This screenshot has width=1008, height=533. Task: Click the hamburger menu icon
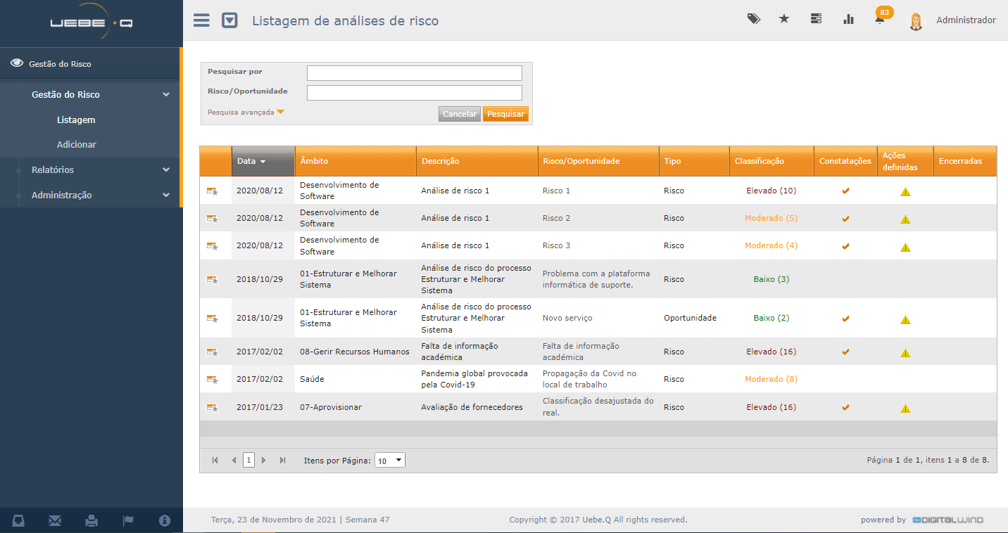pyautogui.click(x=201, y=20)
